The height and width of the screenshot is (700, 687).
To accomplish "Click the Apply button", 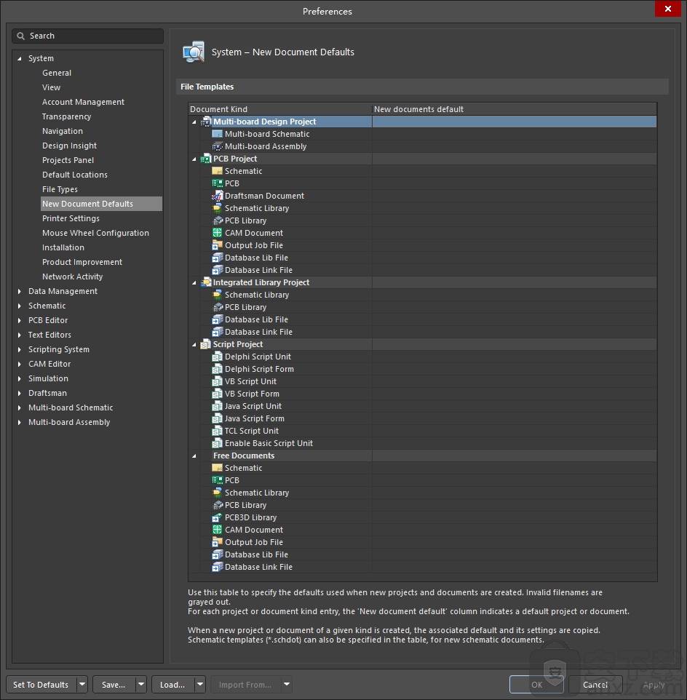I will pyautogui.click(x=654, y=685).
